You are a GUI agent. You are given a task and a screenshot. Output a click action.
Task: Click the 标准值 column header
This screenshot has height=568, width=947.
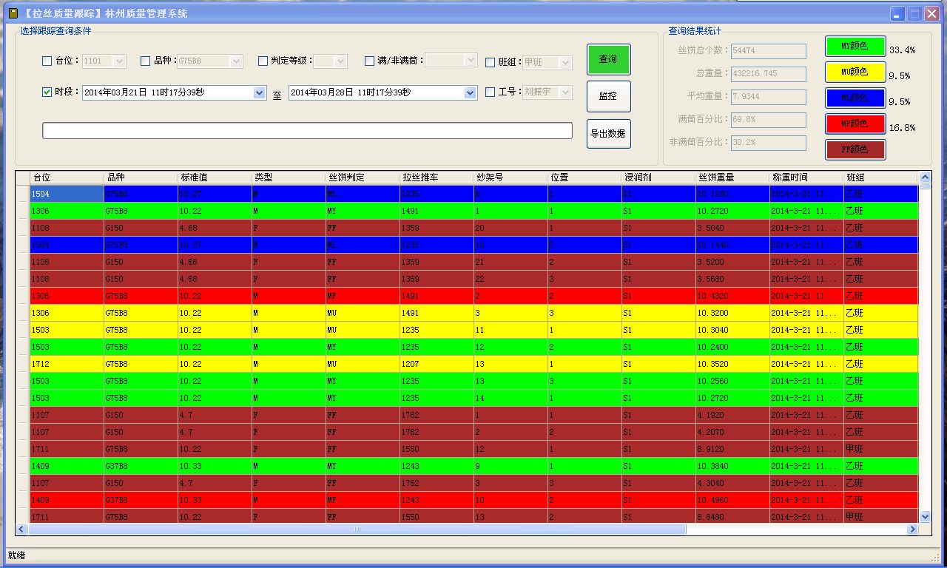point(215,177)
